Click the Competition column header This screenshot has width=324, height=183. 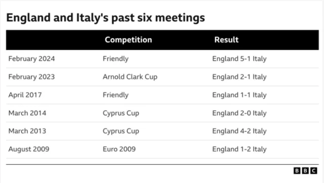[x=128, y=40]
